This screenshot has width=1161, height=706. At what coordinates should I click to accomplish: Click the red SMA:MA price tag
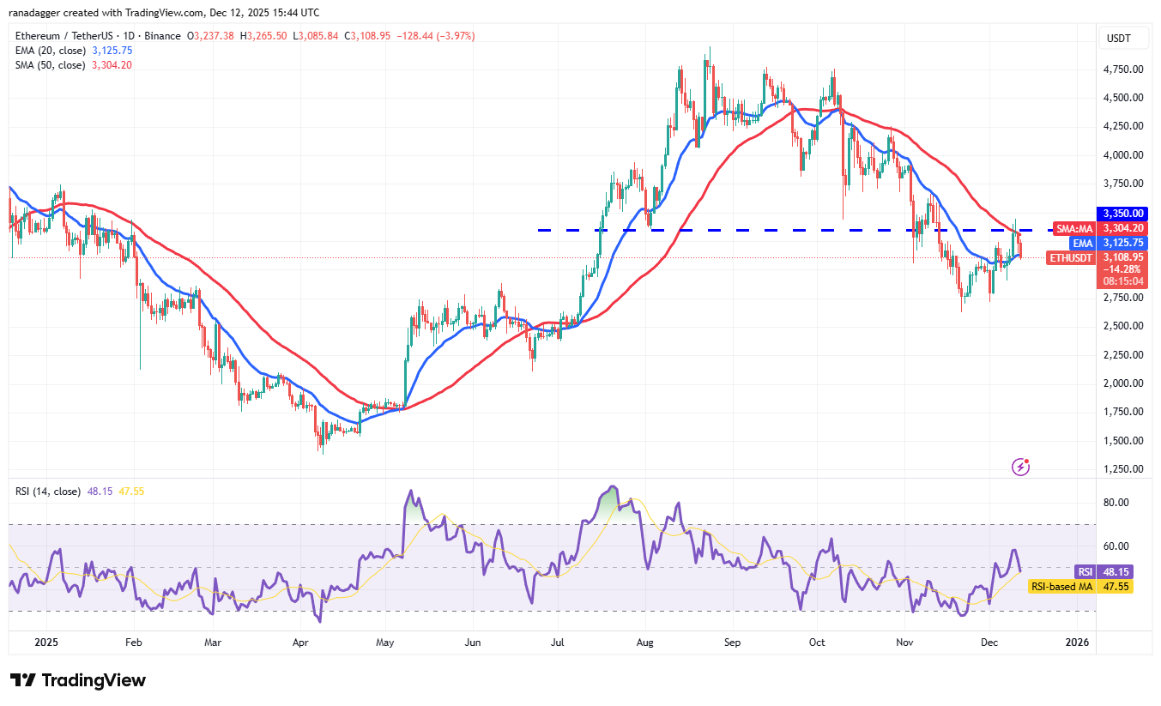point(1075,228)
